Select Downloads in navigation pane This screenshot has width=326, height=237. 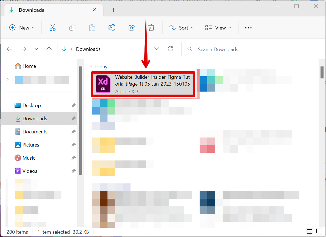(39, 118)
